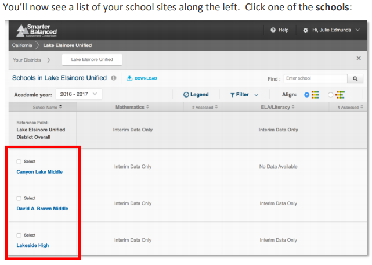This screenshot has height=265, width=372.
Task: Open the Canyon Lake Middle school link
Action: pos(39,172)
